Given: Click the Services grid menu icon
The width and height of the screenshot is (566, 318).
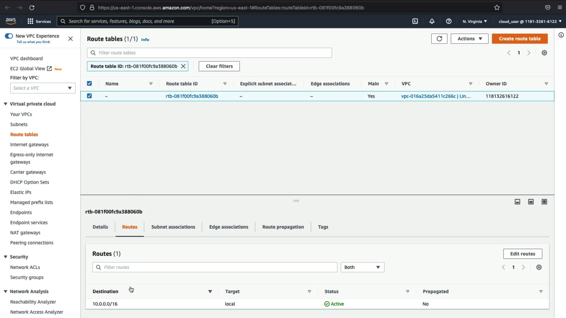Looking at the screenshot, I should [30, 21].
